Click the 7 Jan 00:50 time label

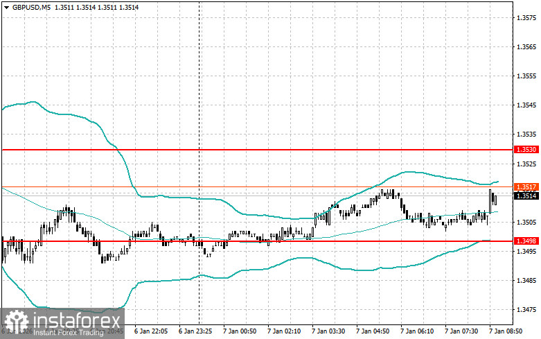point(240,331)
